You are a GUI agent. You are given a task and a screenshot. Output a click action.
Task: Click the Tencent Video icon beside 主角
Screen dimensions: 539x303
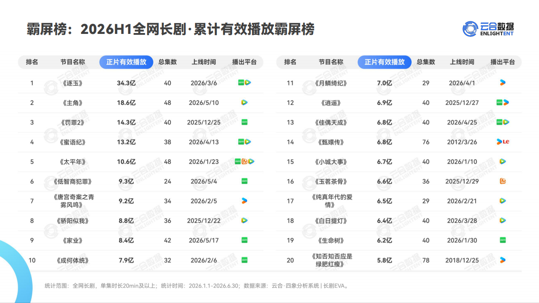click(x=244, y=103)
